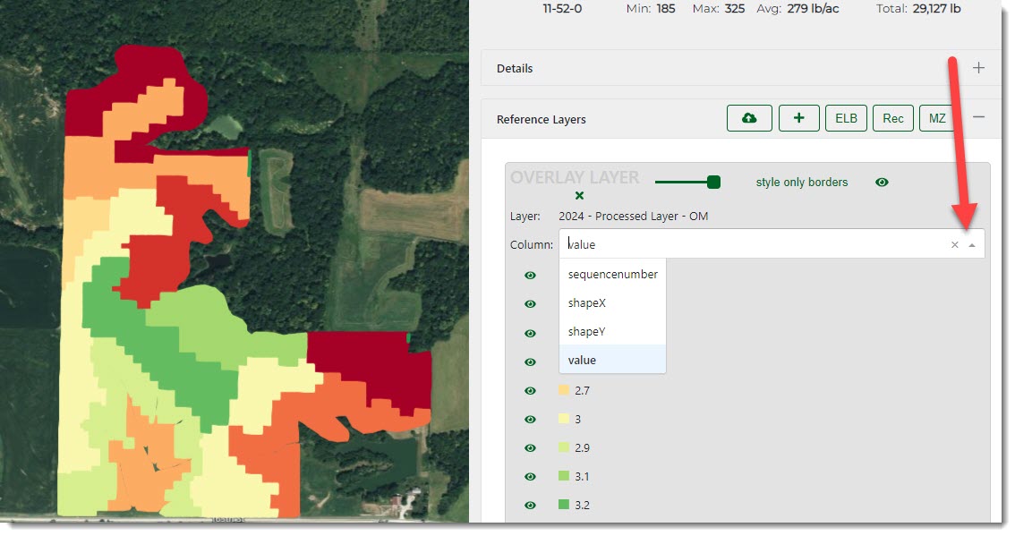Add a new reference layer with plus
Image resolution: width=1015 pixels, height=536 pixels.
click(798, 118)
